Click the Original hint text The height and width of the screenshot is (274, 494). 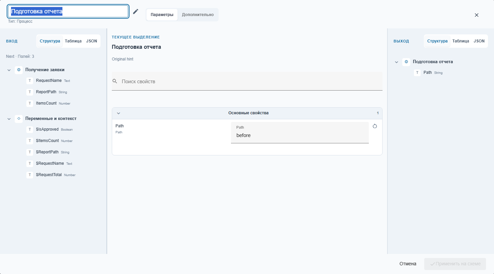122,59
